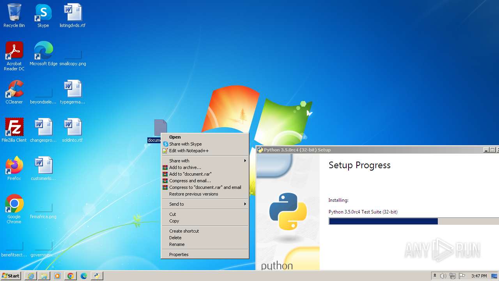Open the volume speaker tray icon
Viewport: 499px width, 281px height.
(443, 276)
